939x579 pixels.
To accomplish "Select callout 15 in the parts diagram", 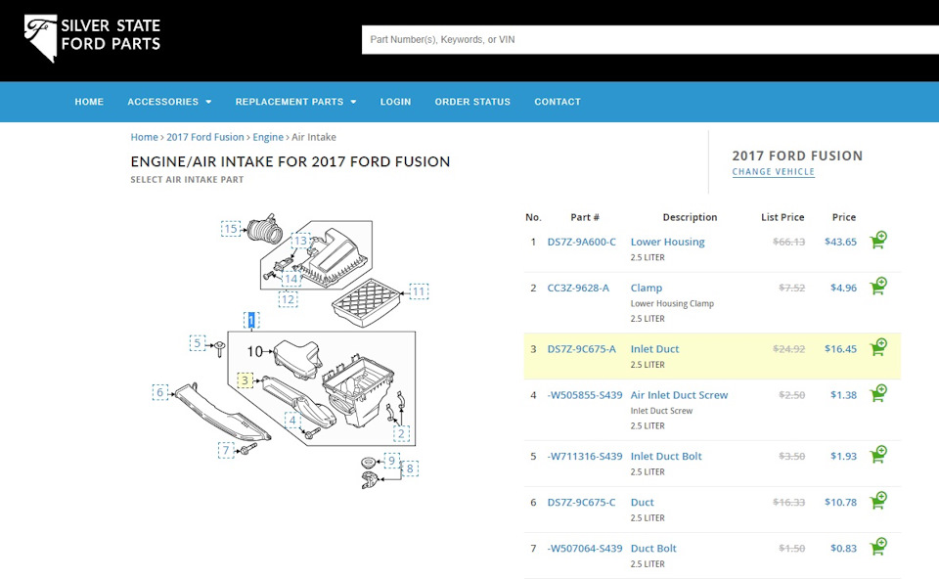I will (231, 229).
